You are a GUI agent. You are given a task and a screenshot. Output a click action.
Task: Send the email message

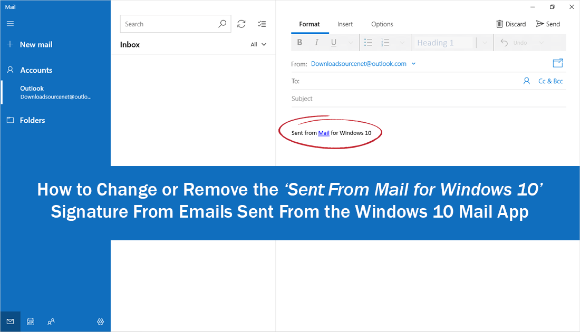click(x=548, y=24)
